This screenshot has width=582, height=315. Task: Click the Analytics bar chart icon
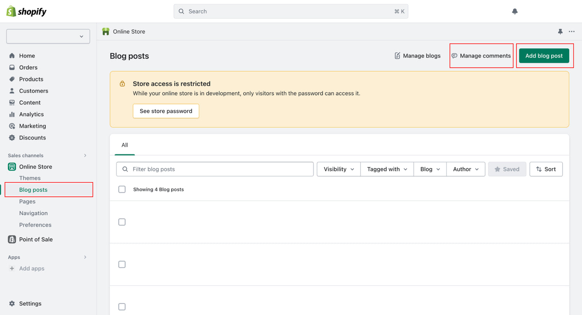12,114
